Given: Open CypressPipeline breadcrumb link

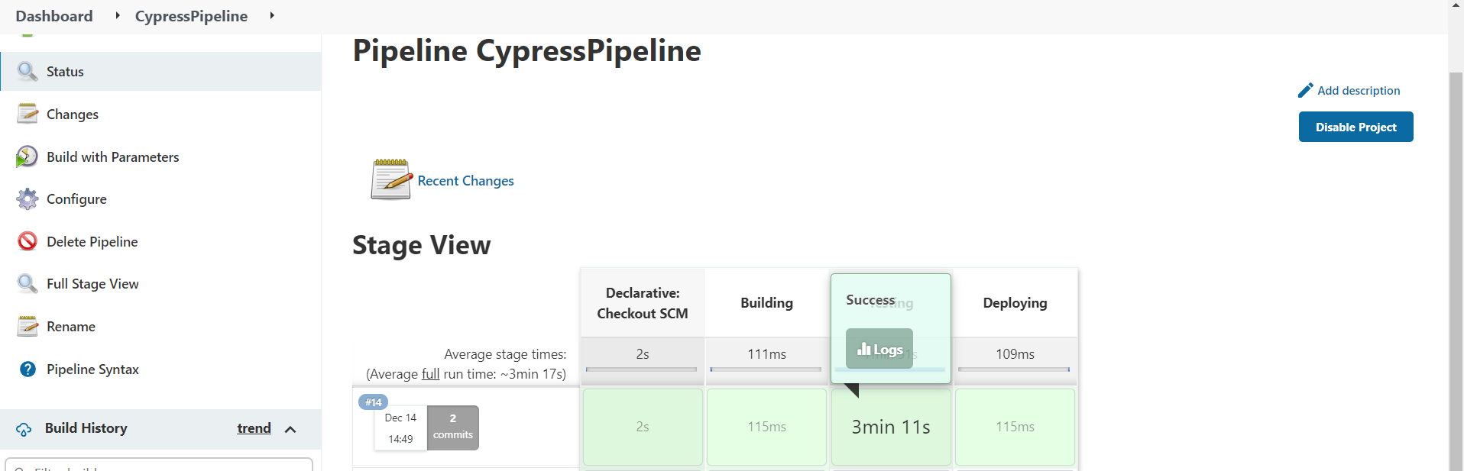Looking at the screenshot, I should (x=191, y=16).
